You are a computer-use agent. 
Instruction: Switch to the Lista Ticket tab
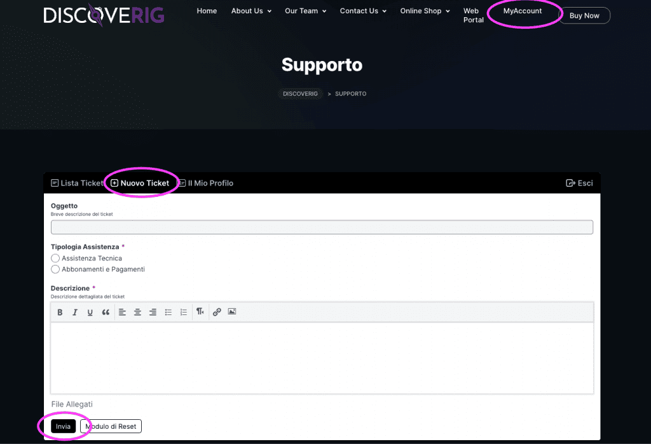click(x=77, y=183)
